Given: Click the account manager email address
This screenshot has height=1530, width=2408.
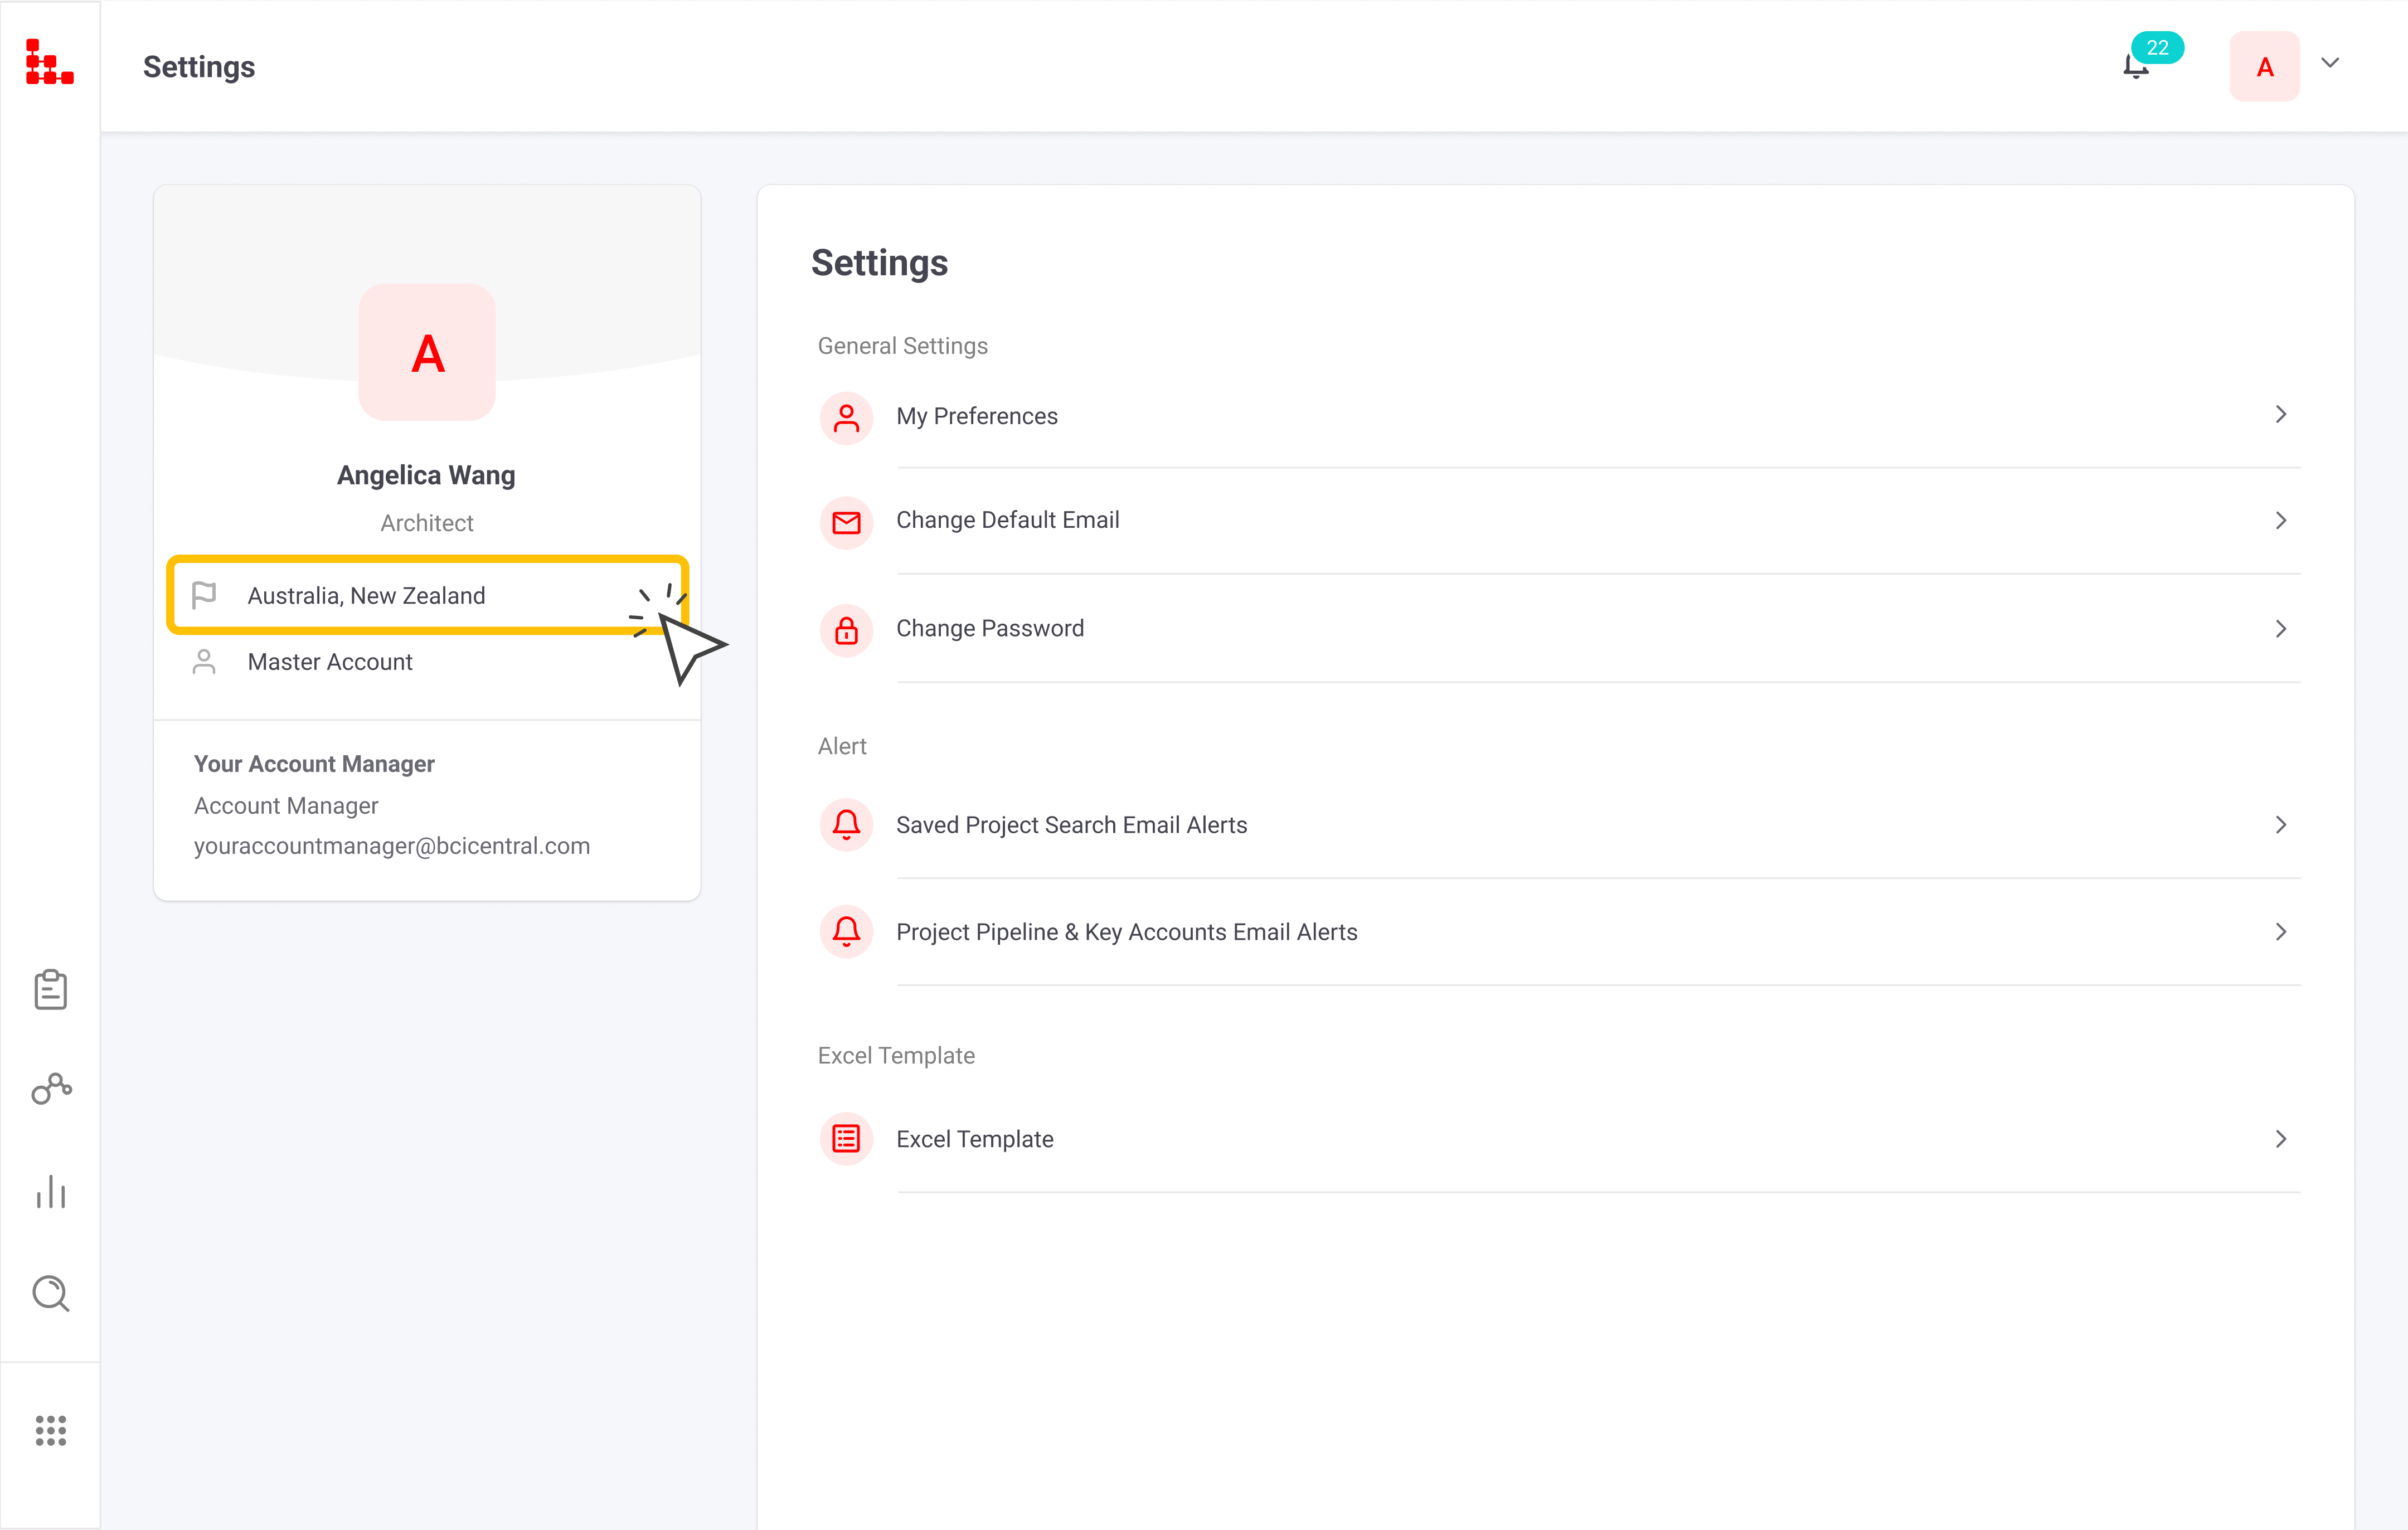Looking at the screenshot, I should [x=391, y=846].
